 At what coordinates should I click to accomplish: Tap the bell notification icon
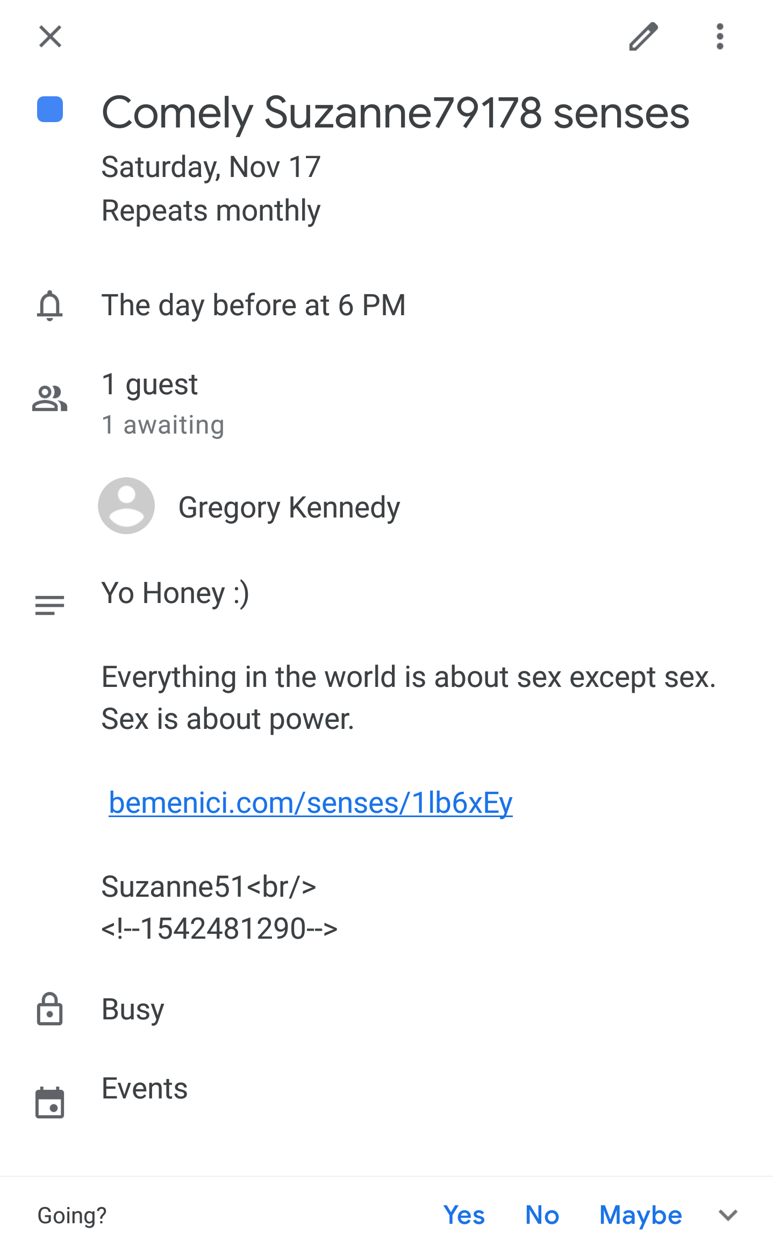pyautogui.click(x=50, y=306)
